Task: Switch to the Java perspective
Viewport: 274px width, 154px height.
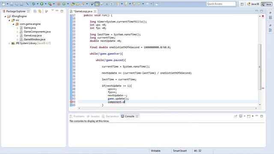Action: coord(266,4)
